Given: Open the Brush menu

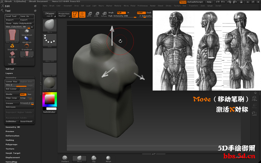Looking at the screenshot, I should coord(52,6).
